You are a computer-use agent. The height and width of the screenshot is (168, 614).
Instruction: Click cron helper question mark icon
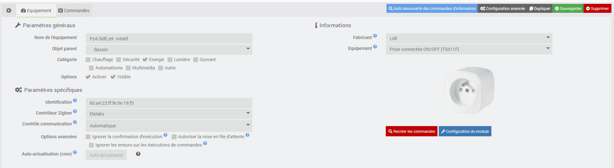pos(138,154)
